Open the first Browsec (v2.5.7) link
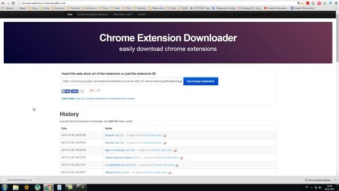This screenshot has width=339, height=191. pos(114,135)
